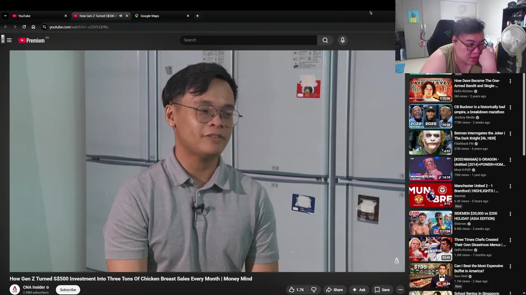Screen dimensions: 526x295
Task: Go back with browser back arrow
Action: click(x=5, y=27)
